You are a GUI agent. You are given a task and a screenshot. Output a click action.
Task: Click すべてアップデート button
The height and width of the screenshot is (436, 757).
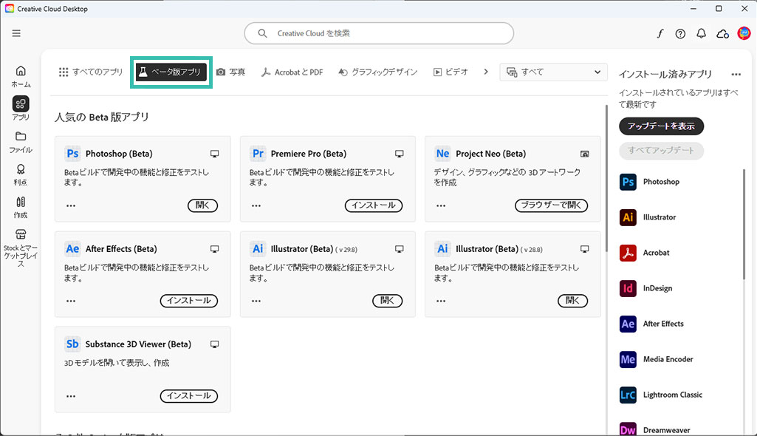pos(661,150)
